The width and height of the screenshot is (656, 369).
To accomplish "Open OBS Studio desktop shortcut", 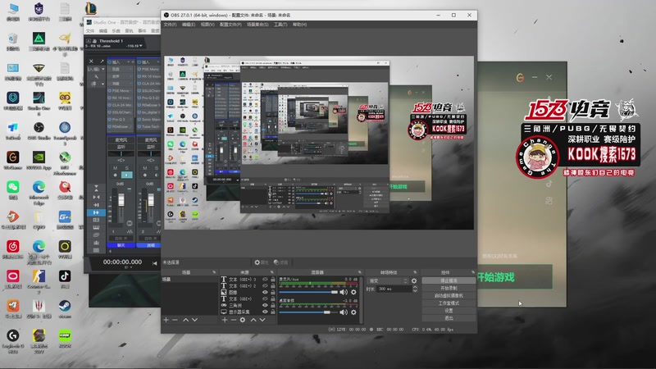I will (x=39, y=130).
